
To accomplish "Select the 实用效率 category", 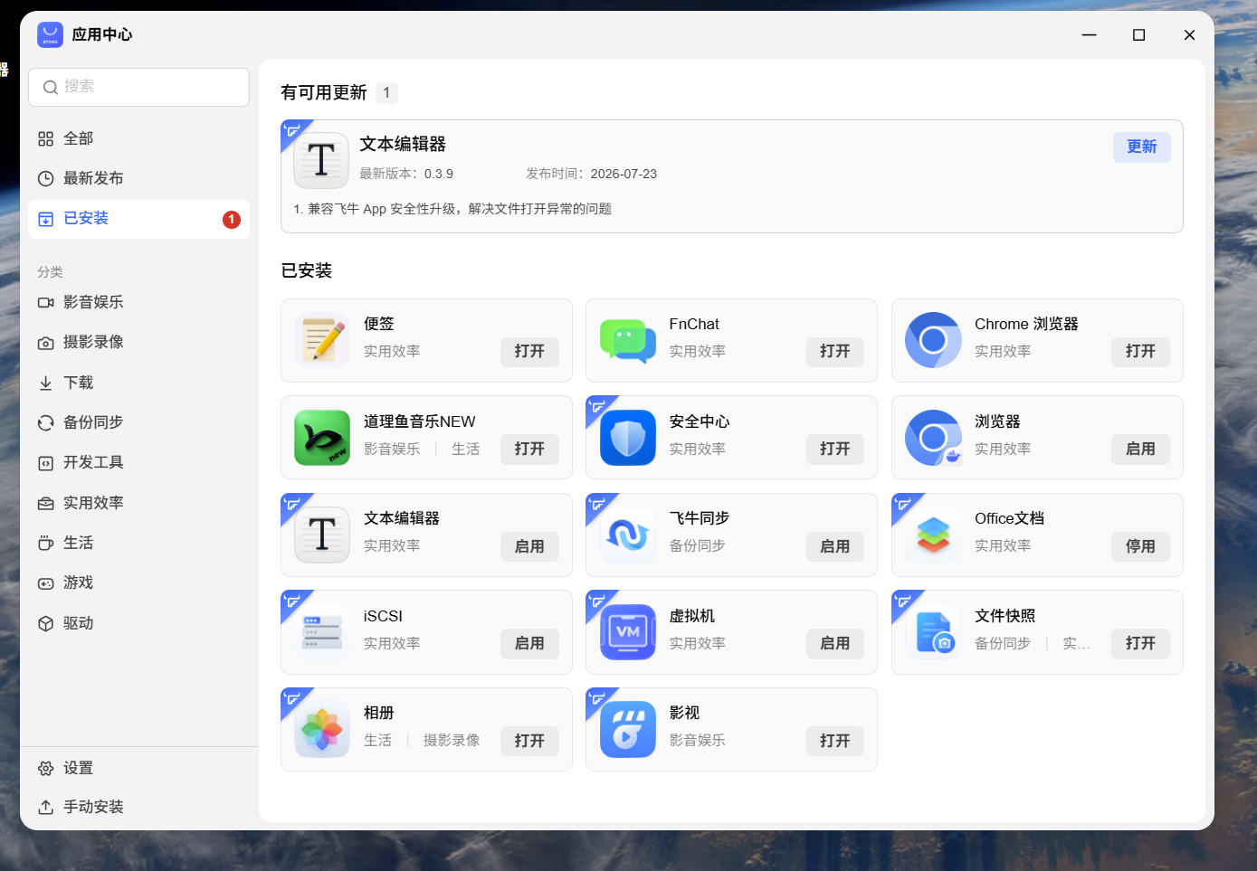I will pos(138,503).
